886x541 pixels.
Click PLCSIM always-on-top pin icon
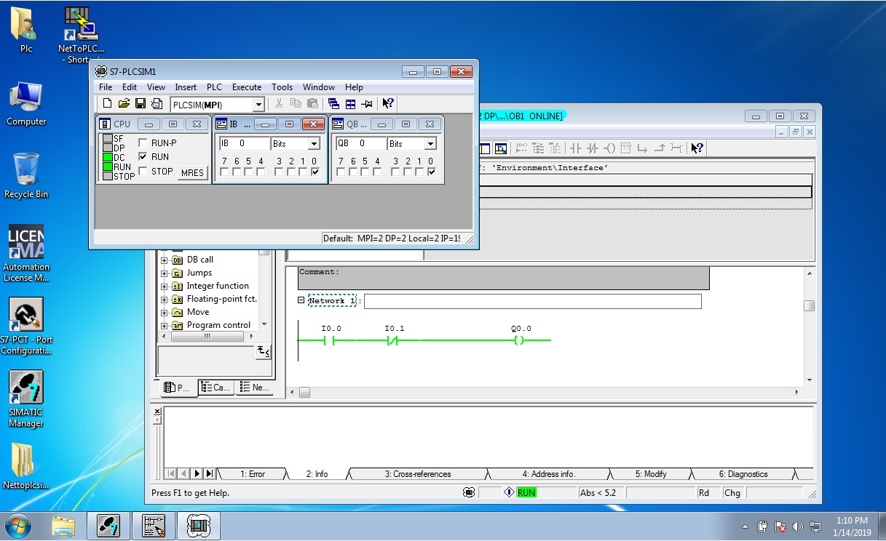(x=367, y=104)
